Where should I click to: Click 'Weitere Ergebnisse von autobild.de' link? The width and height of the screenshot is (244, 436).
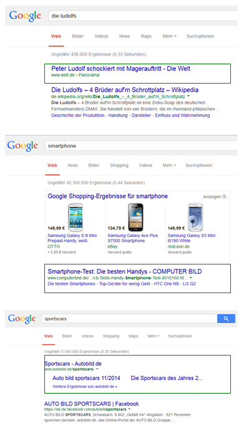pos(85,387)
